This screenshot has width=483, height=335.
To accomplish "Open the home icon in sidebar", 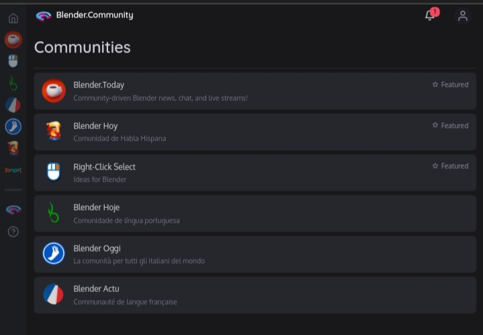I will coord(13,18).
